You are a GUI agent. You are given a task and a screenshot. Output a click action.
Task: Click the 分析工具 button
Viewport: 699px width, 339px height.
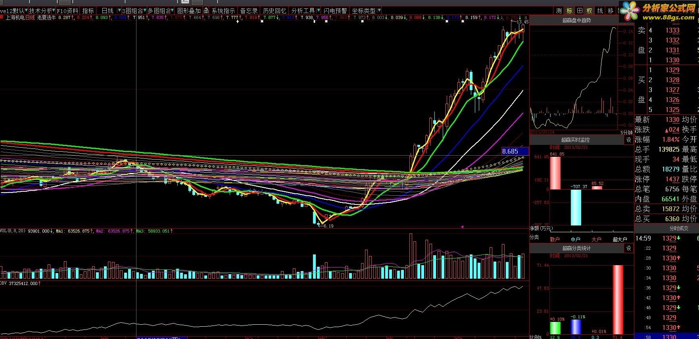pyautogui.click(x=303, y=11)
